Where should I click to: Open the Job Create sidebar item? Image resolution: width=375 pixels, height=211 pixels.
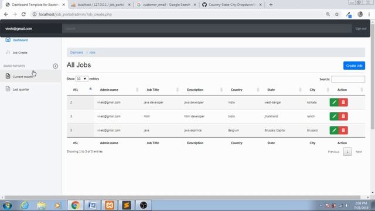click(x=20, y=53)
